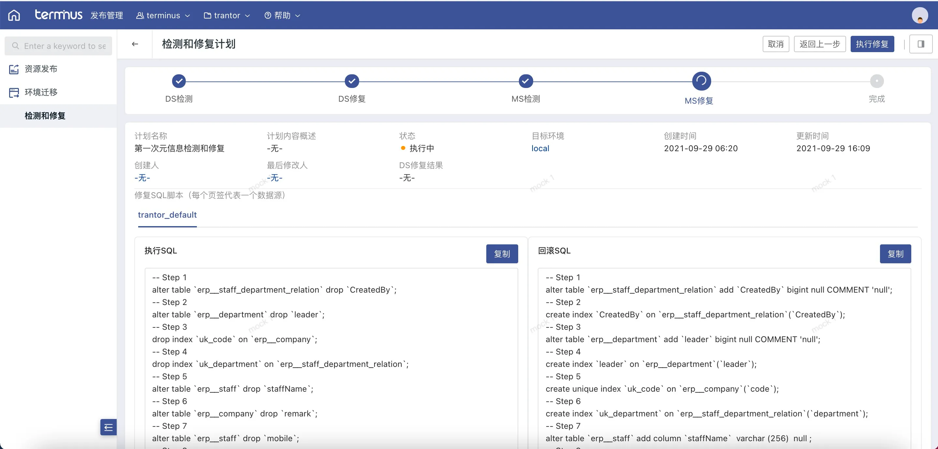This screenshot has width=938, height=449.
Task: Click the folder icon beside trantor
Action: [208, 15]
